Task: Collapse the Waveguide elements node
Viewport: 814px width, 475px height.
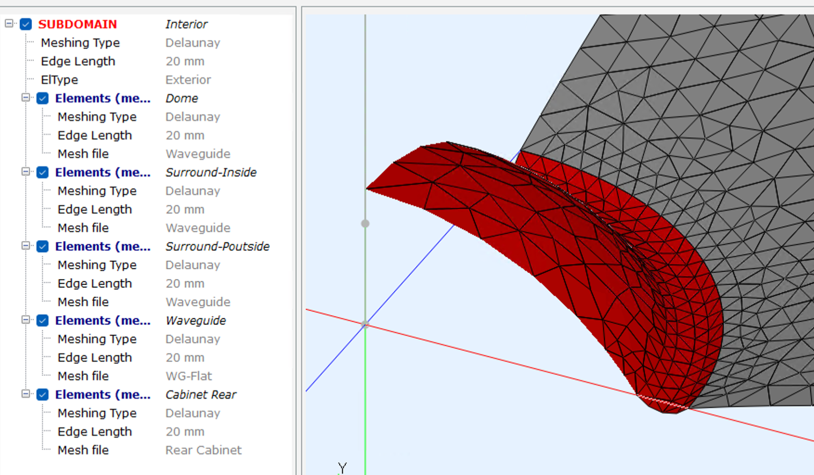Action: coord(26,320)
